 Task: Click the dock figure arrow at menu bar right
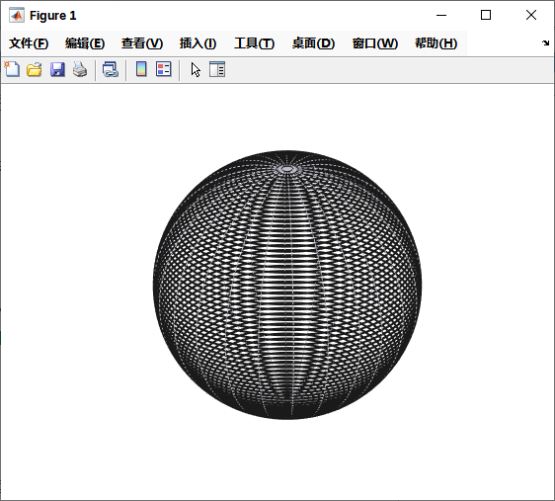point(545,43)
